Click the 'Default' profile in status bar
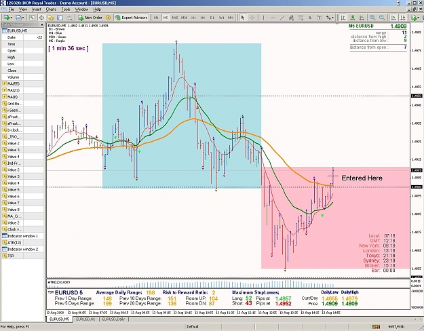424x331 pixels. click(193, 327)
